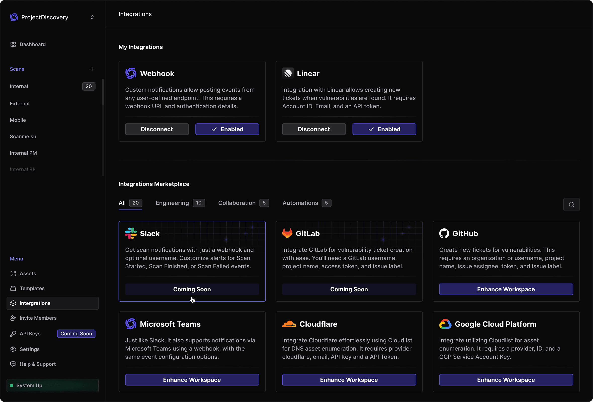
Task: Click the Linear logo icon
Action: click(288, 74)
